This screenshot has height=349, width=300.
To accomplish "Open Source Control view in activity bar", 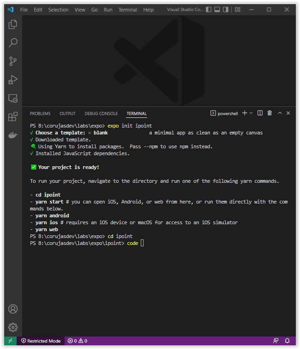I will coord(13,61).
